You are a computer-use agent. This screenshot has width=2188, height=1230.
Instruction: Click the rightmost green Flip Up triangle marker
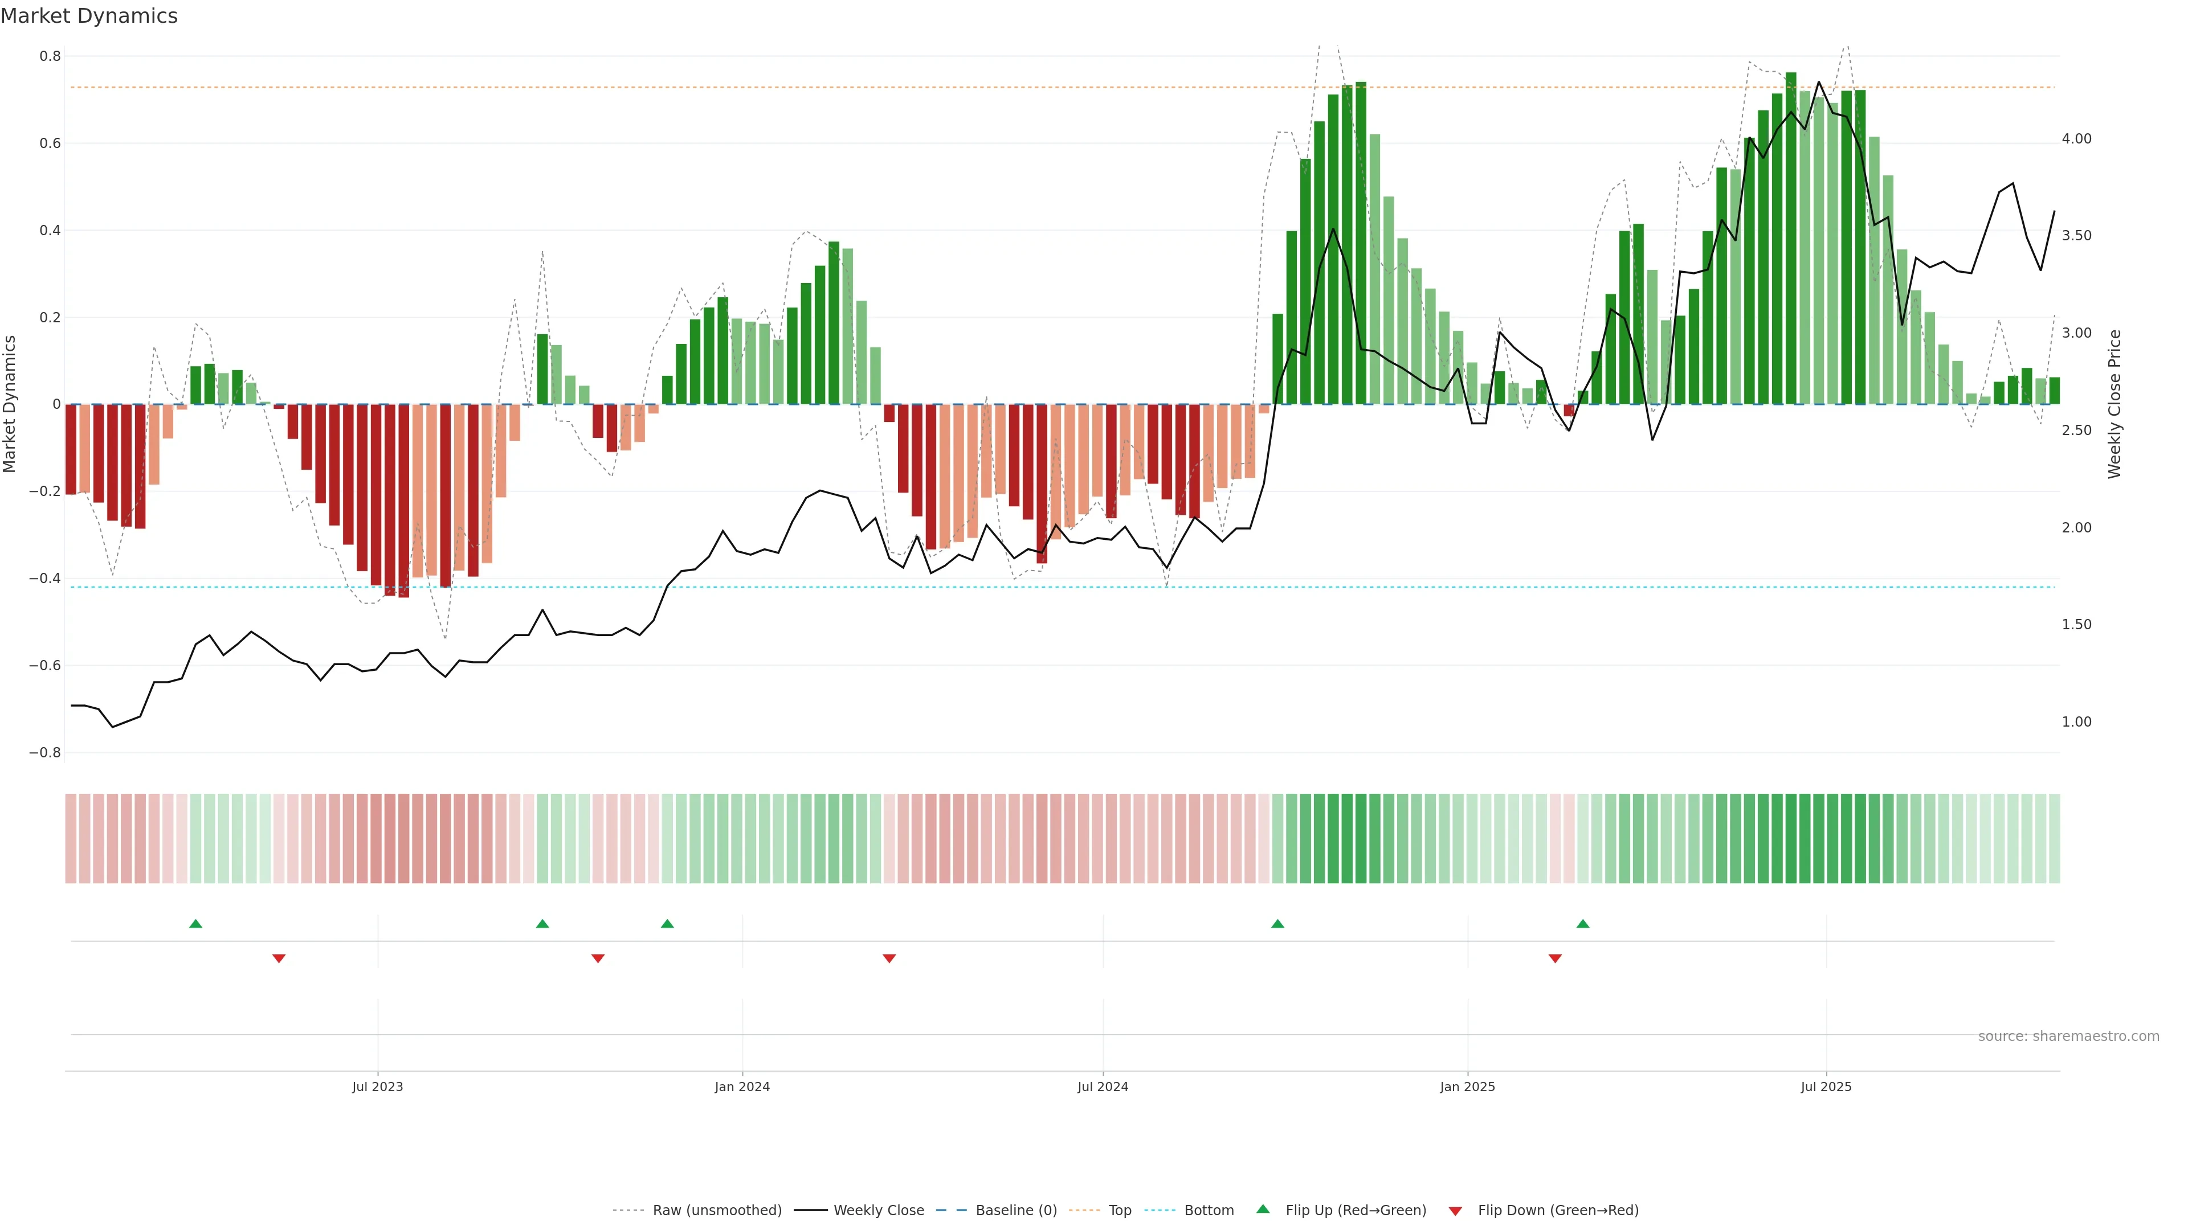[1582, 924]
